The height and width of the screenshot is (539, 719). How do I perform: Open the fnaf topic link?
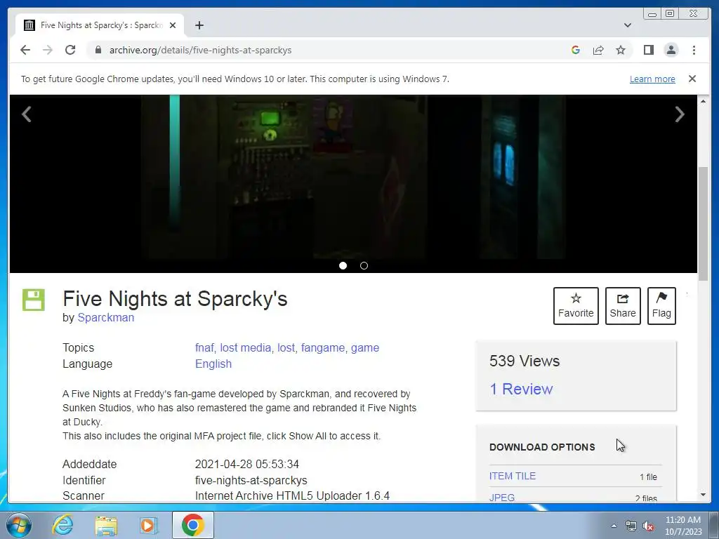204,348
